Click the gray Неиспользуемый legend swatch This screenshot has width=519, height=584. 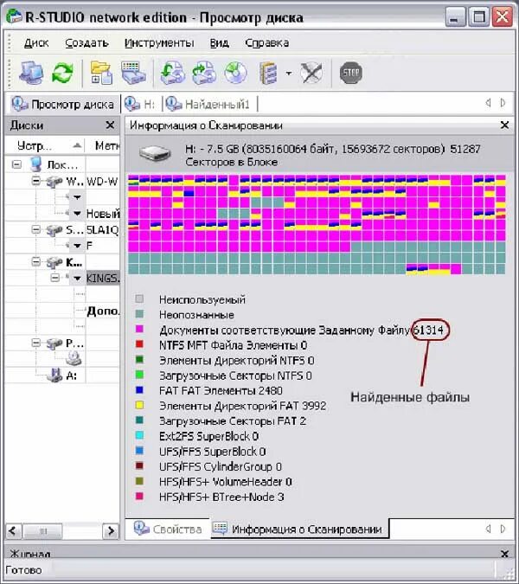[x=139, y=298]
